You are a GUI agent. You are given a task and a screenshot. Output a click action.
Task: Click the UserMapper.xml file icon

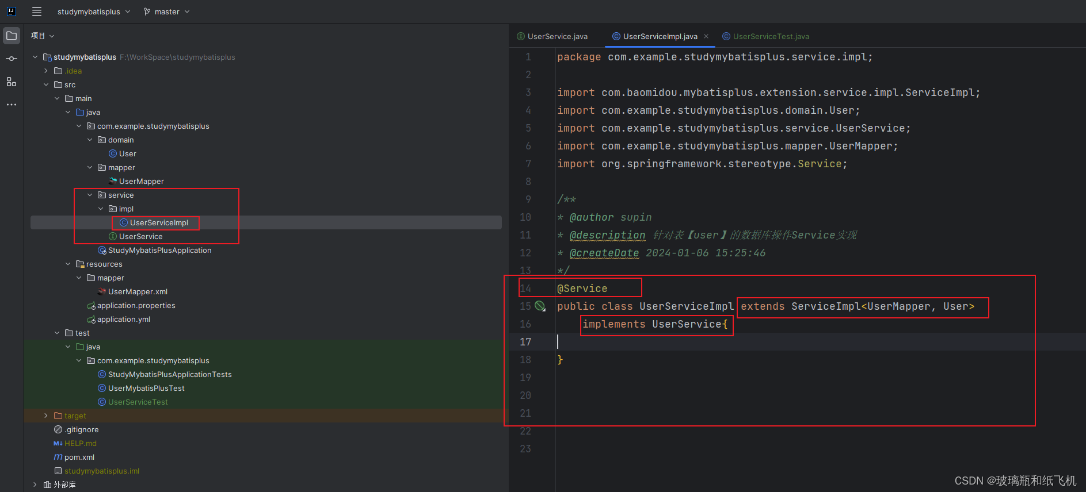pyautogui.click(x=102, y=291)
